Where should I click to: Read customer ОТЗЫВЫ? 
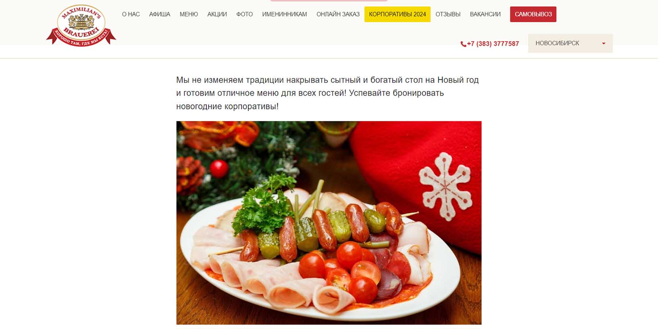448,14
